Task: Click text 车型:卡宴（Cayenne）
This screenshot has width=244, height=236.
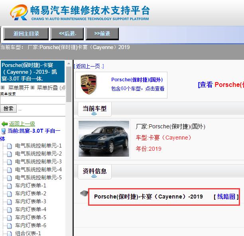Action: point(163,138)
